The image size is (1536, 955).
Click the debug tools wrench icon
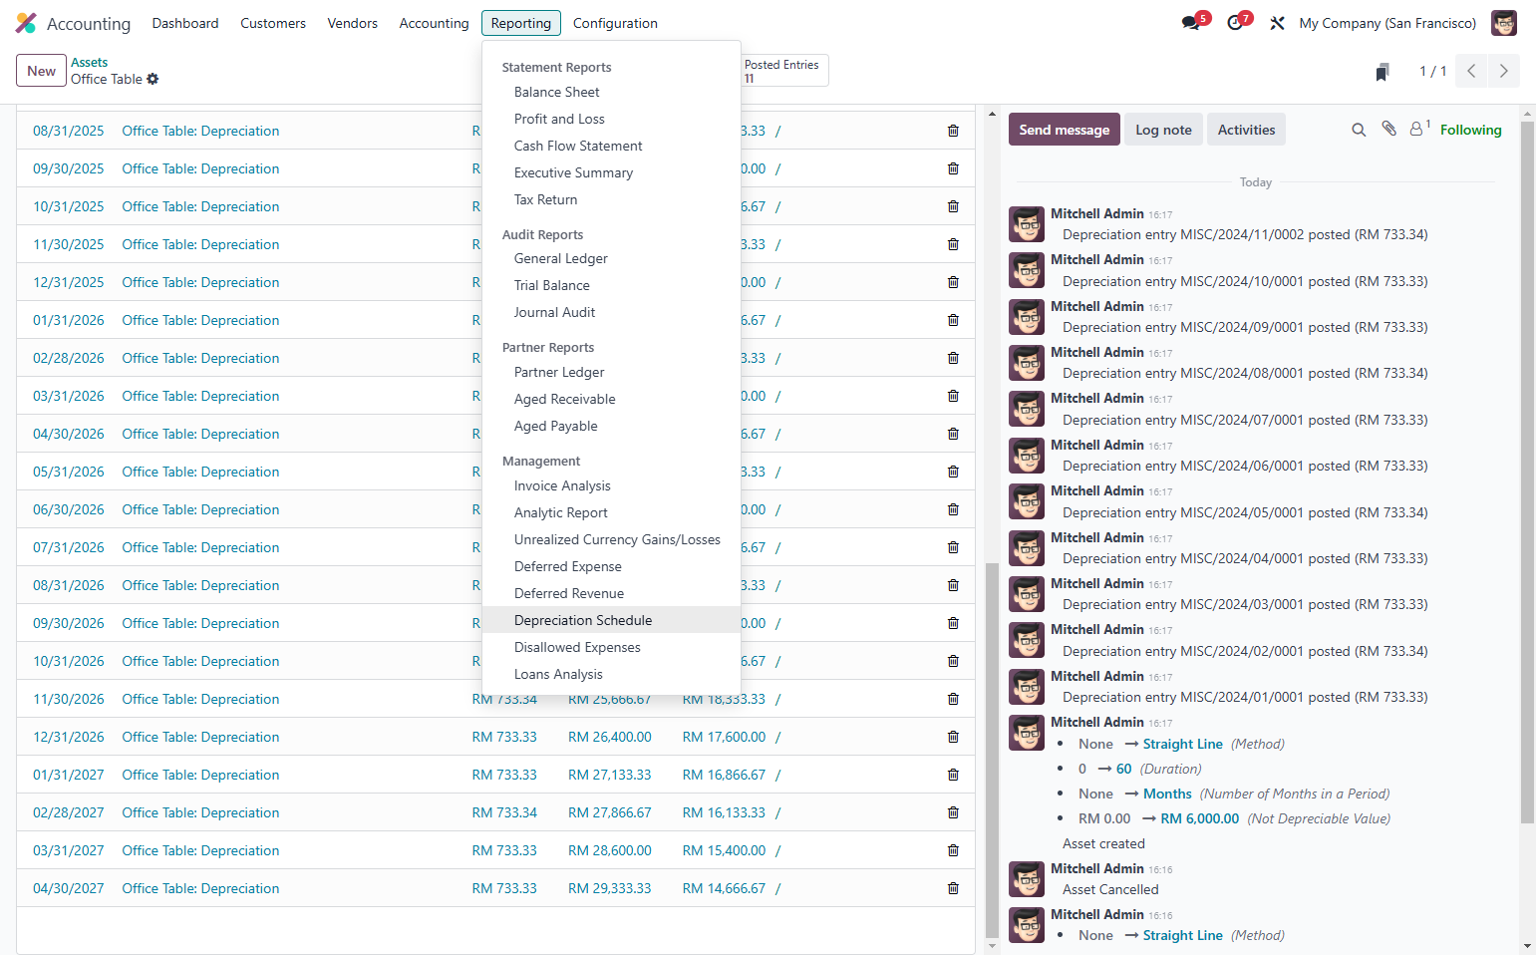[1277, 23]
